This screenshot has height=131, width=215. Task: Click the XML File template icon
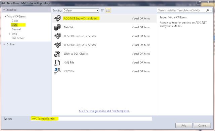pos(57,62)
